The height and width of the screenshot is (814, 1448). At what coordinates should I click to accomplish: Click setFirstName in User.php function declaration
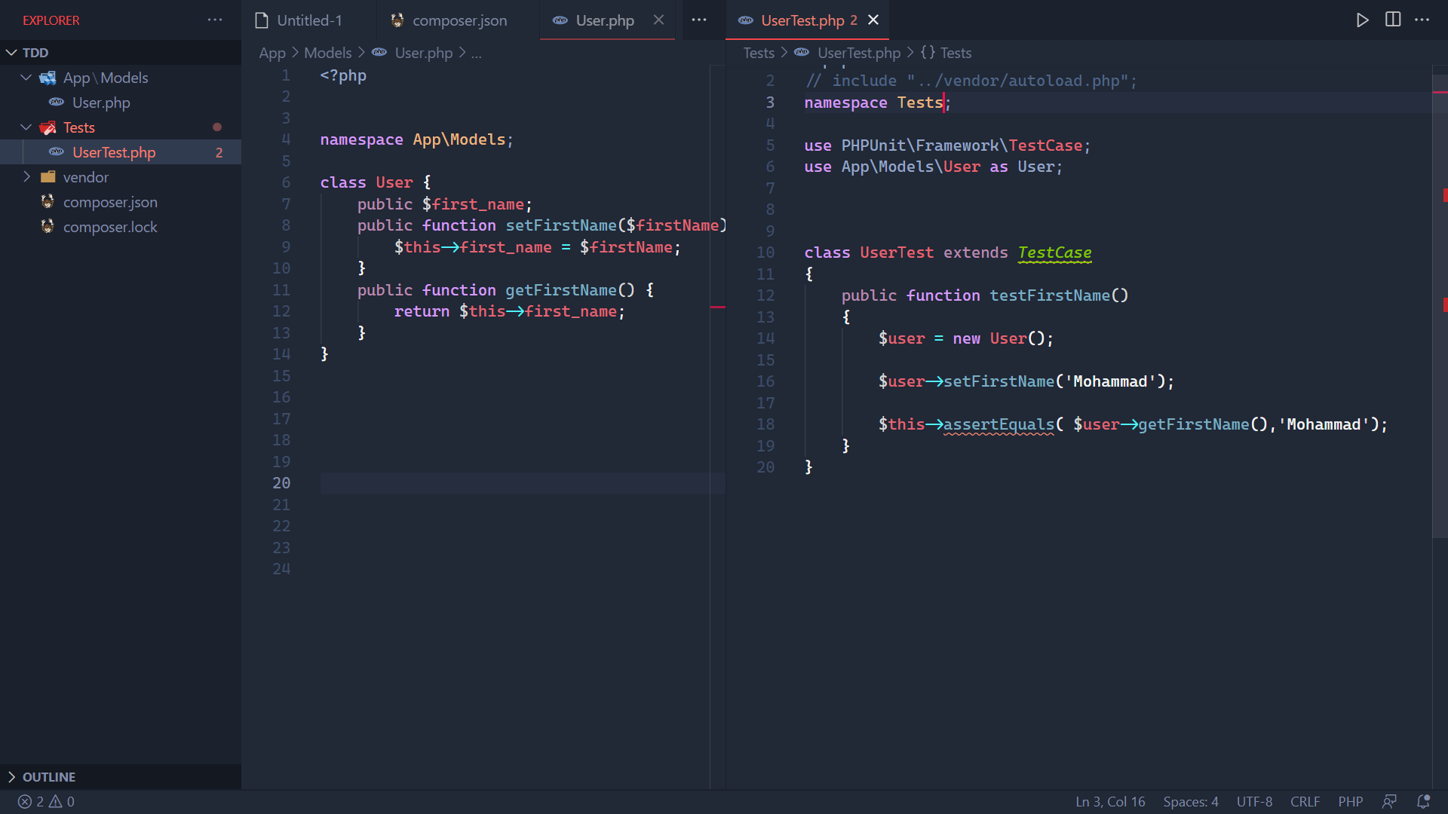pyautogui.click(x=561, y=225)
